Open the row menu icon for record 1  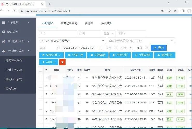pyautogui.click(x=190, y=78)
